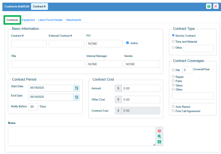Click the green save icon
This screenshot has height=154, width=221.
[x=209, y=6]
